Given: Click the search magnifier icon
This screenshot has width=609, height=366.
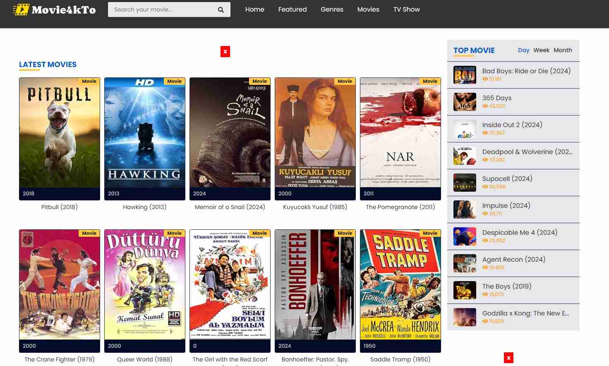Looking at the screenshot, I should (x=221, y=10).
